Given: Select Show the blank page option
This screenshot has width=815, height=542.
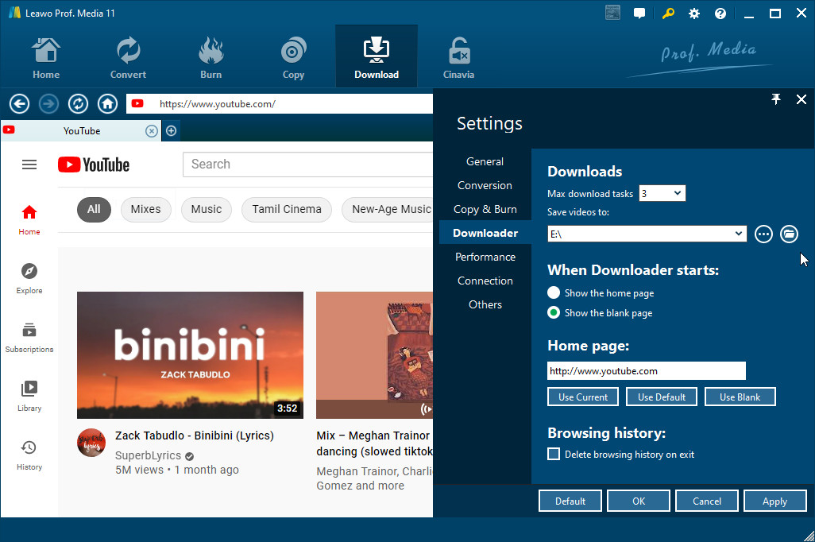Looking at the screenshot, I should pyautogui.click(x=554, y=313).
